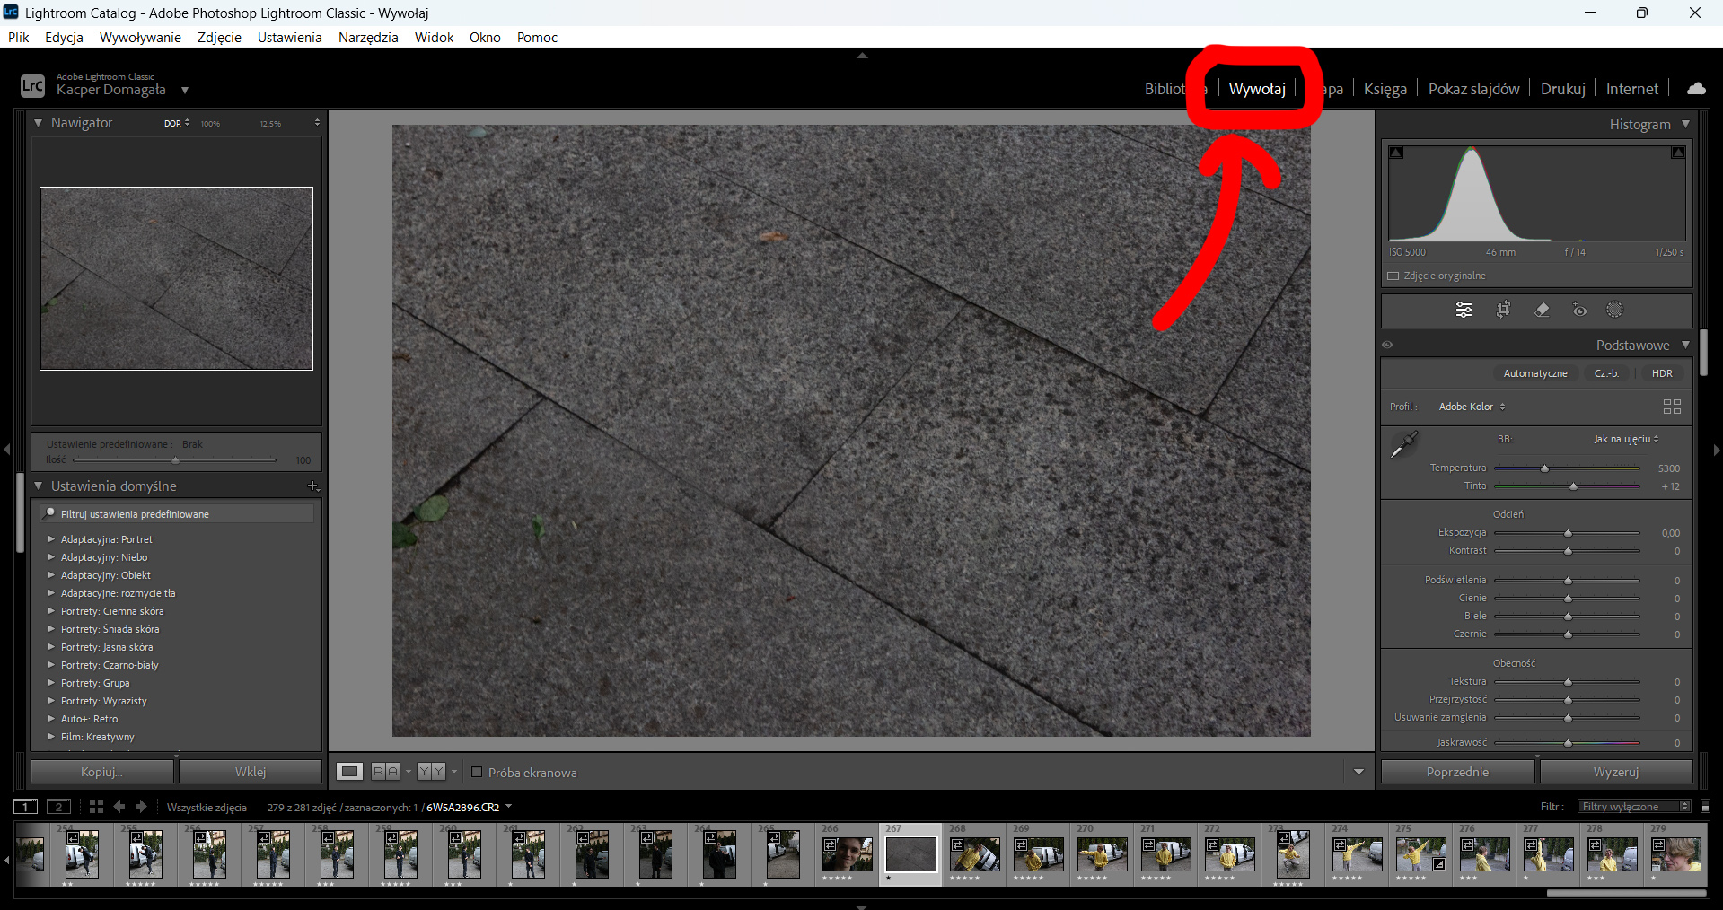Viewport: 1723px width, 910px height.
Task: Open the Adobe Kolor profile dropdown
Action: pyautogui.click(x=1472, y=407)
